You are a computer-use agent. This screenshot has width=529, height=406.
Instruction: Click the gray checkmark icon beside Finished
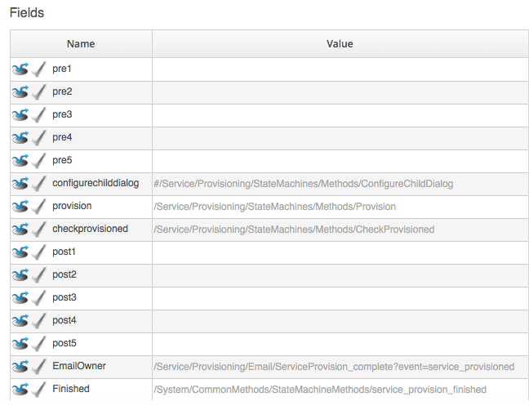point(39,390)
